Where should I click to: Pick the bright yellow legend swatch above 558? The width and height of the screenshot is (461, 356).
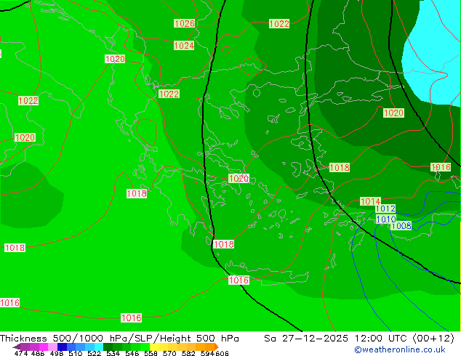tap(154, 347)
